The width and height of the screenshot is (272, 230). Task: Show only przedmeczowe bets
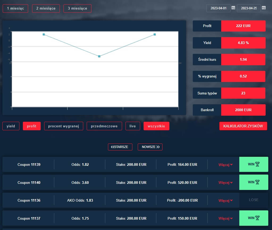point(104,126)
